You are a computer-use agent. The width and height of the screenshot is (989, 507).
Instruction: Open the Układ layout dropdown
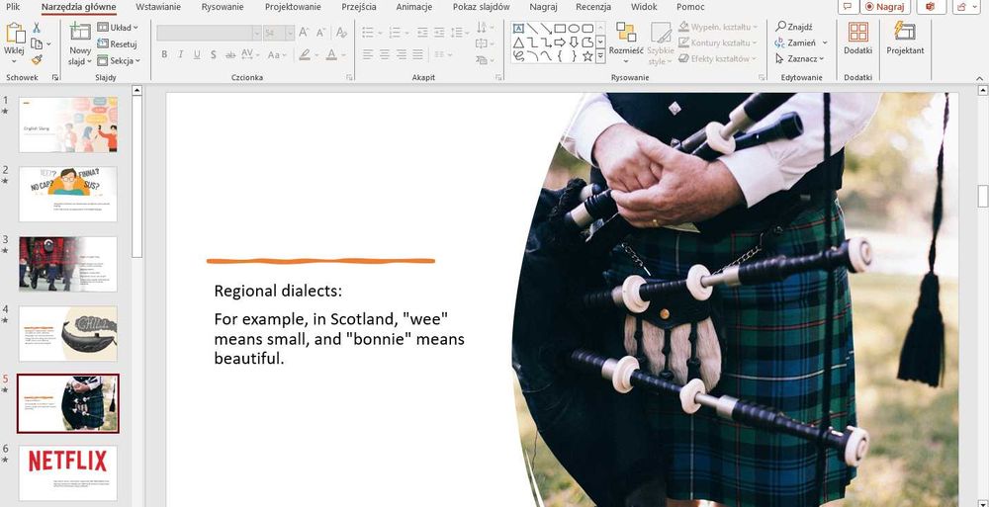[x=118, y=28]
